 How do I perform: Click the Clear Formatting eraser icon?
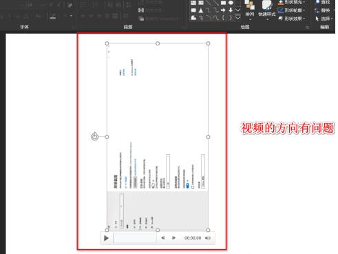pyautogui.click(x=70, y=5)
